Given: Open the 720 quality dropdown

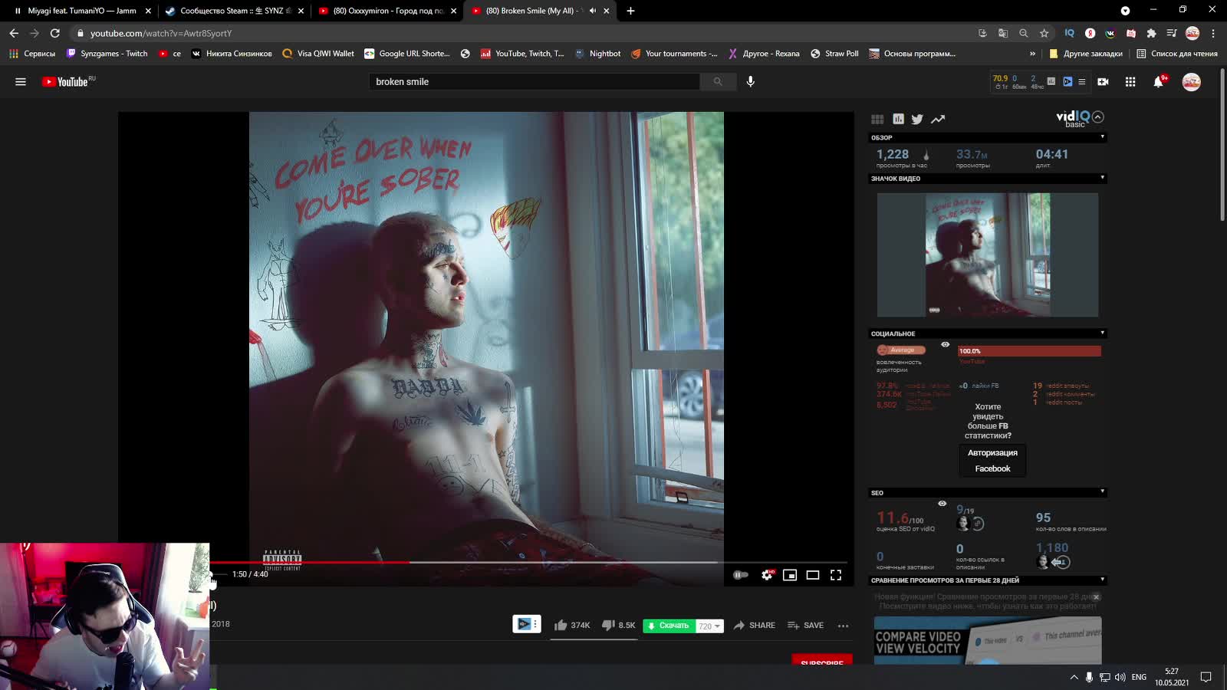Looking at the screenshot, I should click(x=709, y=626).
